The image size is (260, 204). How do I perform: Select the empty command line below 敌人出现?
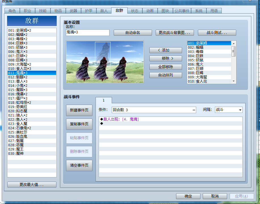171,123
